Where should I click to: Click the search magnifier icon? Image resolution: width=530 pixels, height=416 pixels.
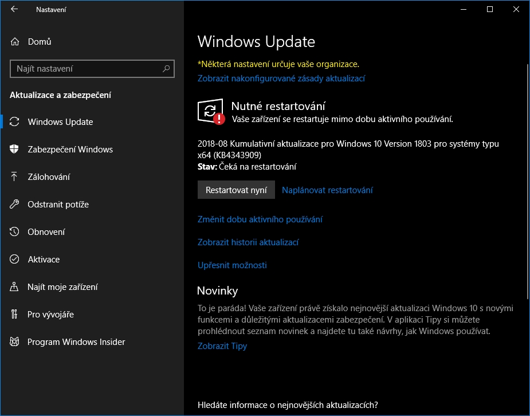[x=166, y=69]
